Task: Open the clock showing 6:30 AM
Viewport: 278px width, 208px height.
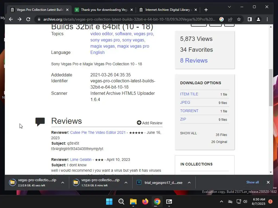Action: [x=259, y=201]
